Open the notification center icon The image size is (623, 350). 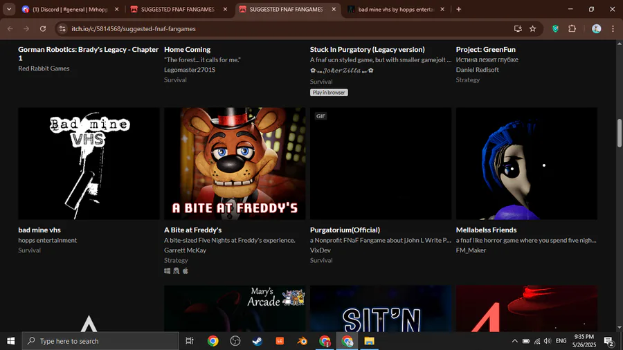pos(608,341)
